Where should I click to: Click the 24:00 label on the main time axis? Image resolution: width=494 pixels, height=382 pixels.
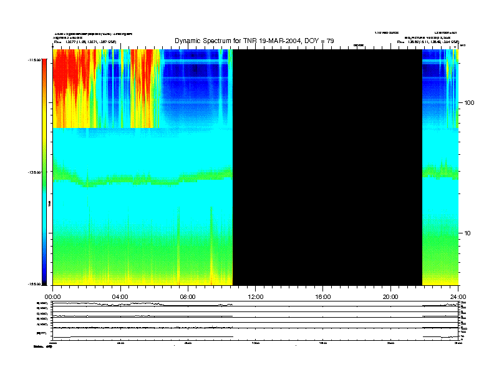pos(458,297)
